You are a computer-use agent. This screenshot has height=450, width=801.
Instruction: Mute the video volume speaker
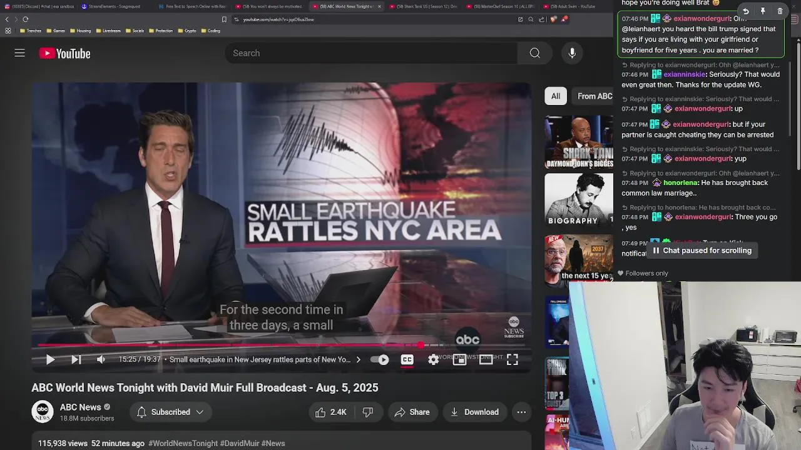pos(101,359)
